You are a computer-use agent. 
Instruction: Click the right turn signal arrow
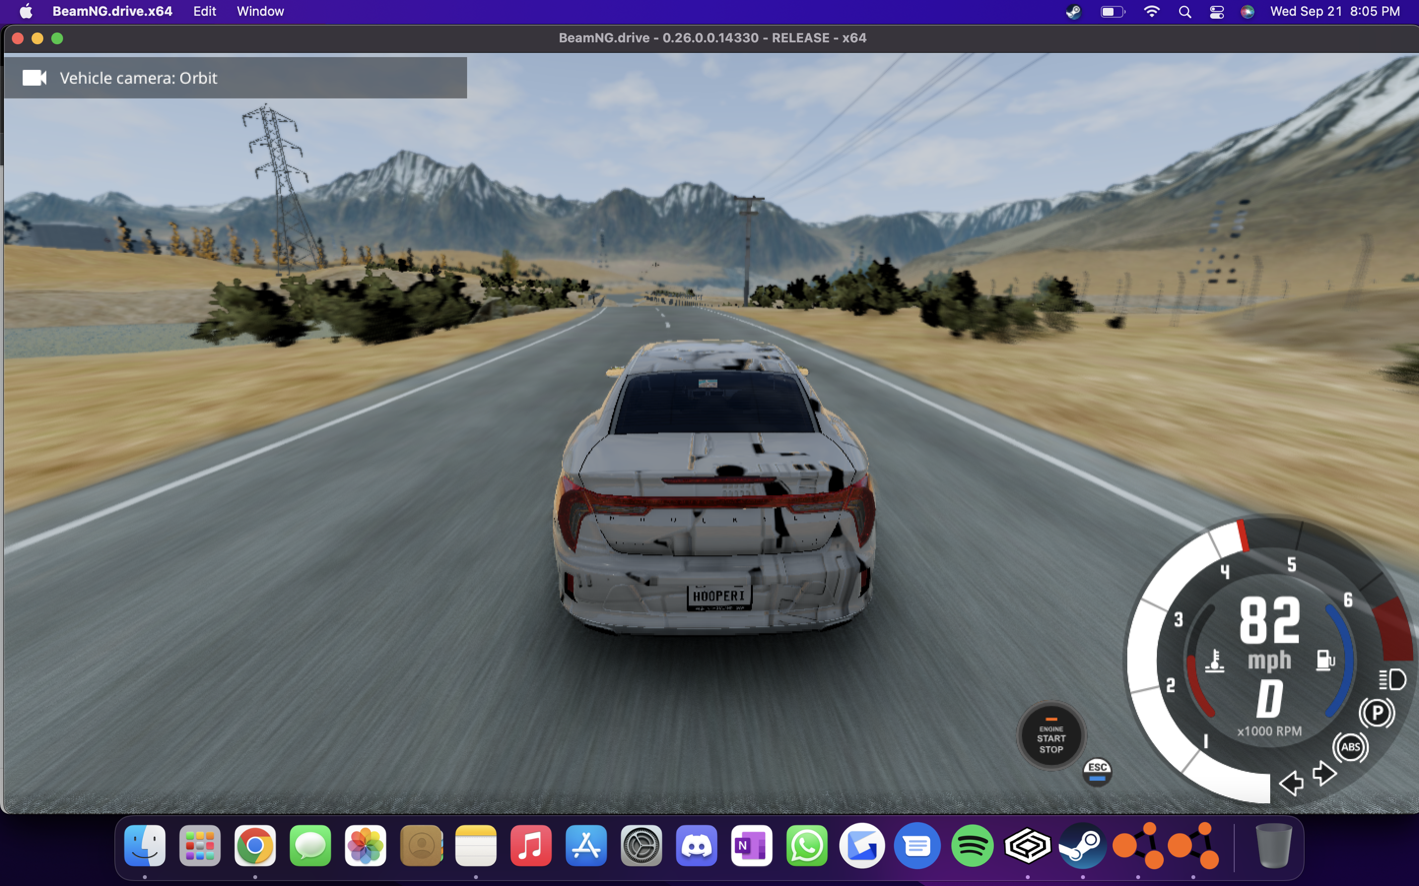tap(1324, 773)
